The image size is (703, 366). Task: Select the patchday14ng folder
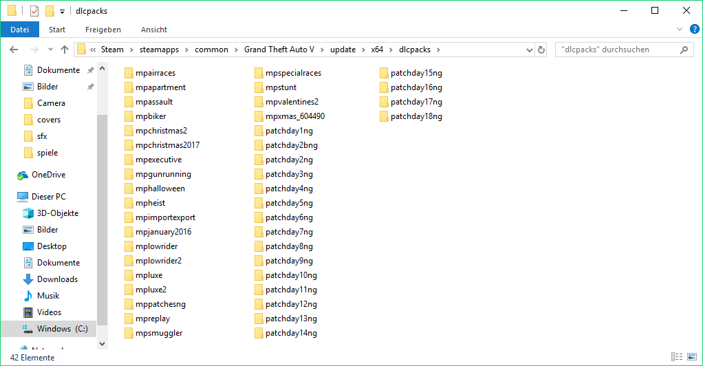point(291,333)
